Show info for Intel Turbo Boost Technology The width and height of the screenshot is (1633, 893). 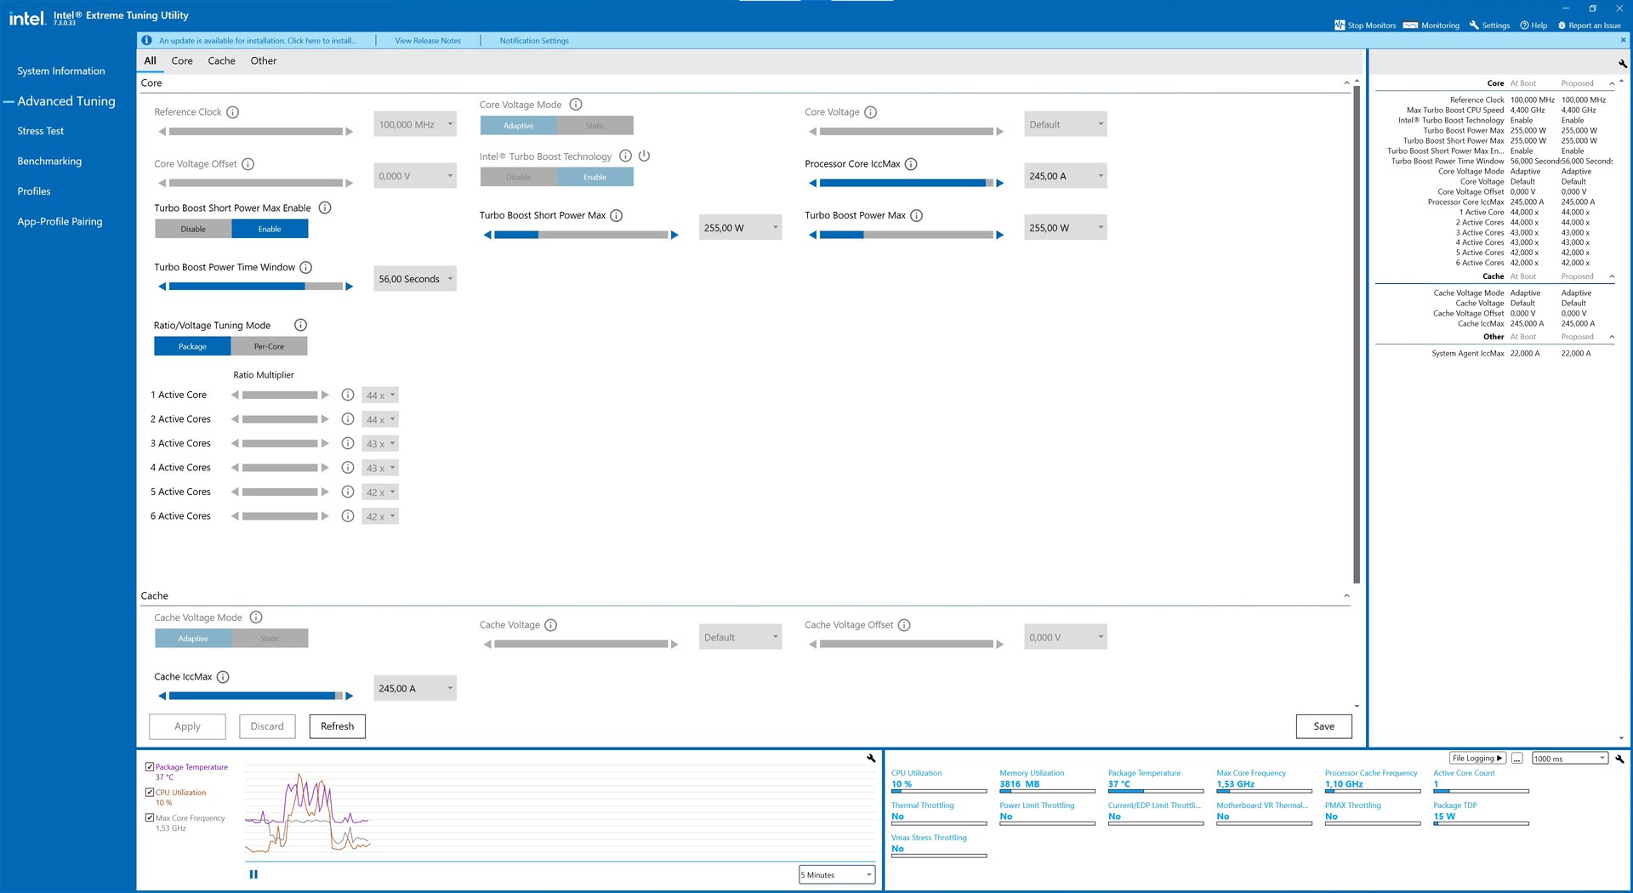pos(625,156)
